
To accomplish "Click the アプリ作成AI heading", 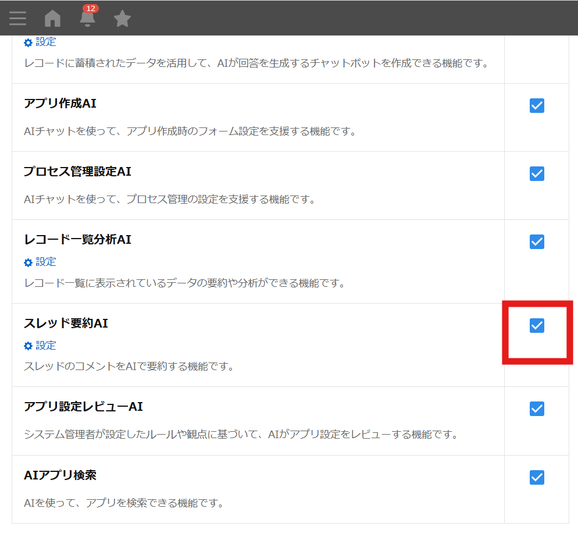I will point(60,104).
